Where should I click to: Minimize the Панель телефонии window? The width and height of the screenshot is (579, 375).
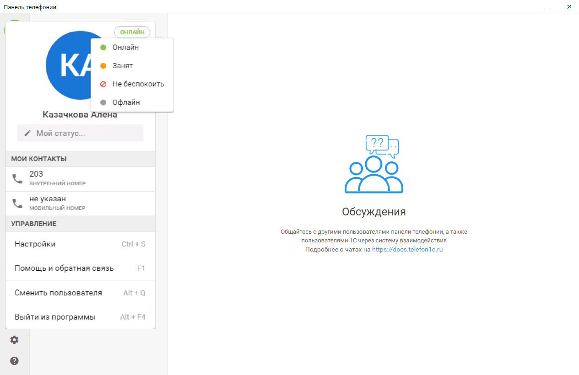coord(547,7)
